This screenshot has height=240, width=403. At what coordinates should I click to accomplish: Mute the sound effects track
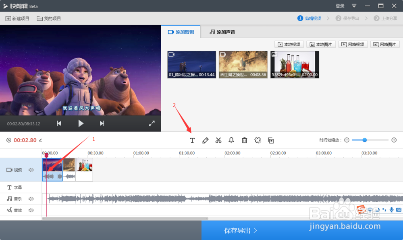(31, 210)
